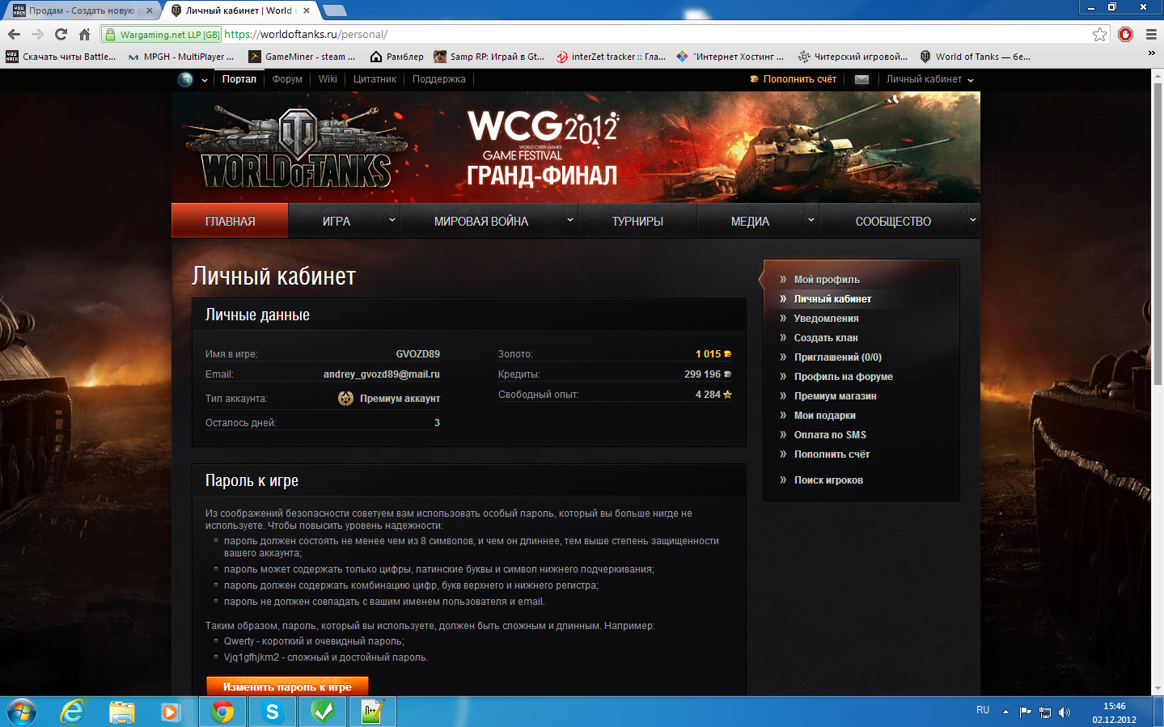Click the red extension icon in toolbar
Image resolution: width=1164 pixels, height=727 pixels.
click(x=1125, y=34)
